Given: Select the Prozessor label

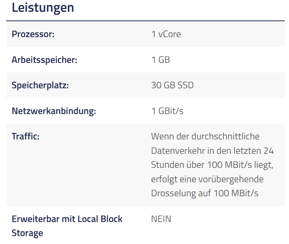Looking at the screenshot, I should pyautogui.click(x=33, y=34).
